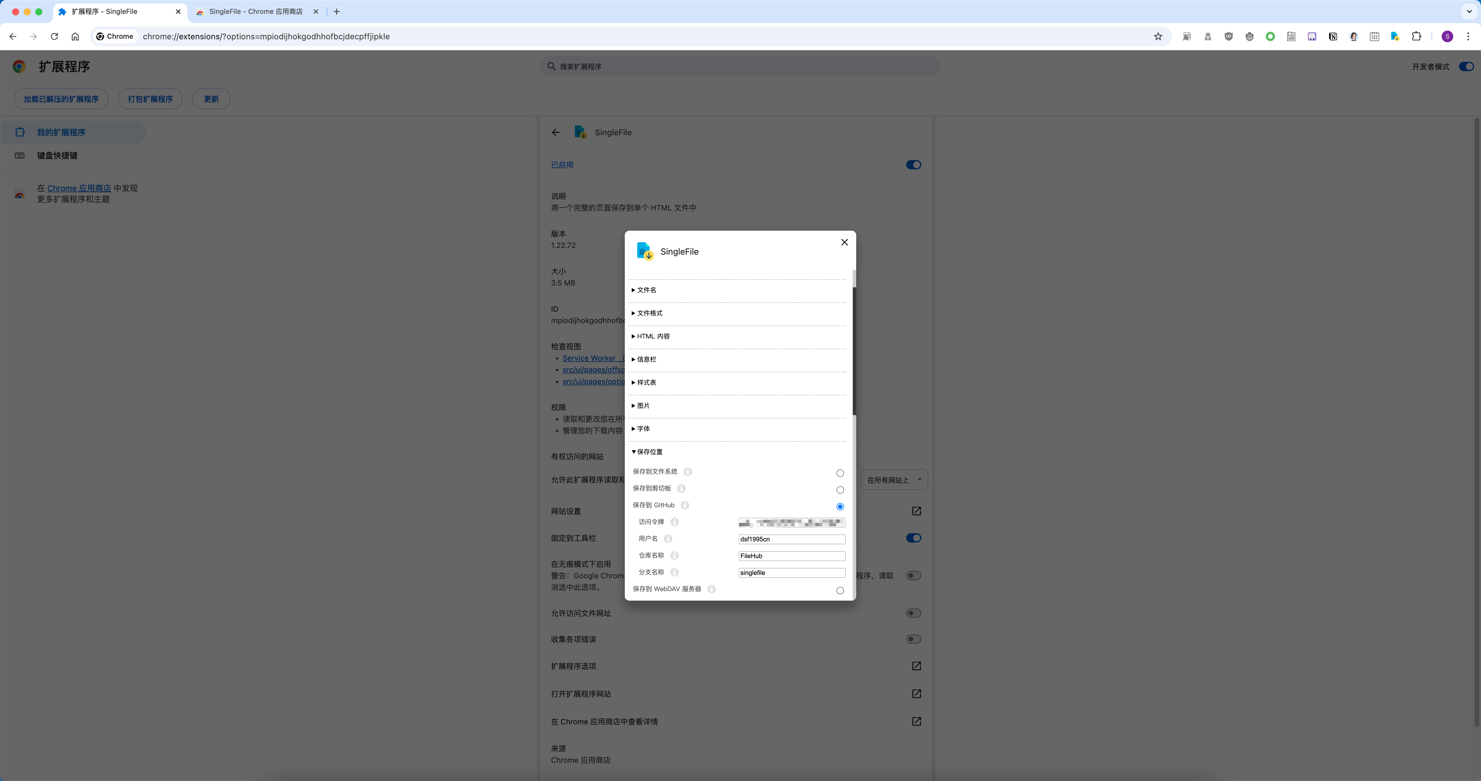Viewport: 1481px width, 781px height.
Task: Expand the 文件格式 section
Action: pyautogui.click(x=647, y=313)
